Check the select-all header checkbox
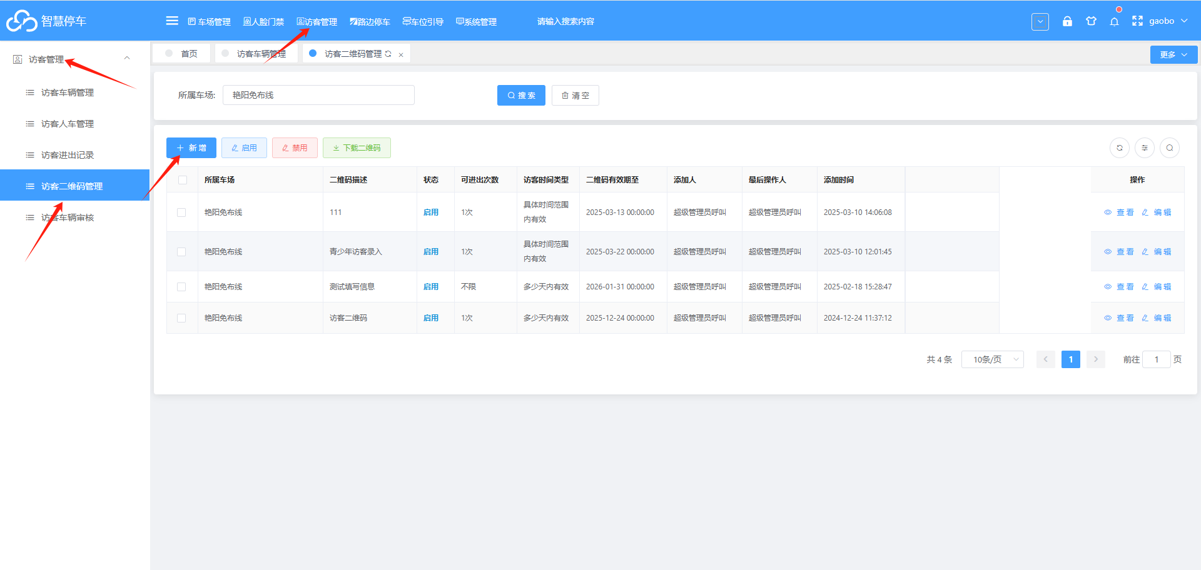The height and width of the screenshot is (570, 1201). coord(183,180)
